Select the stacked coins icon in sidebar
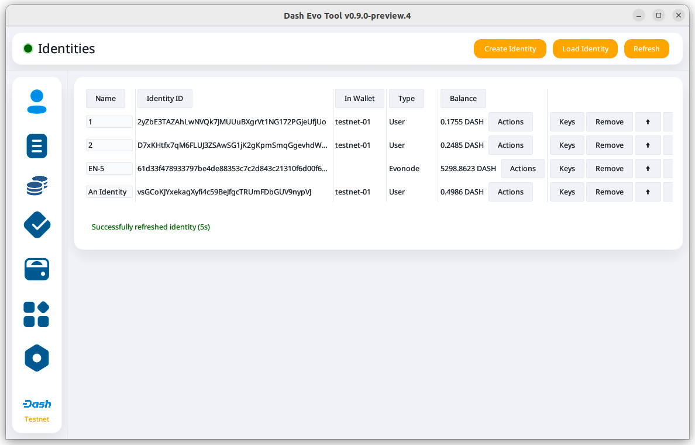Viewport: 695px width, 445px height. pyautogui.click(x=37, y=185)
